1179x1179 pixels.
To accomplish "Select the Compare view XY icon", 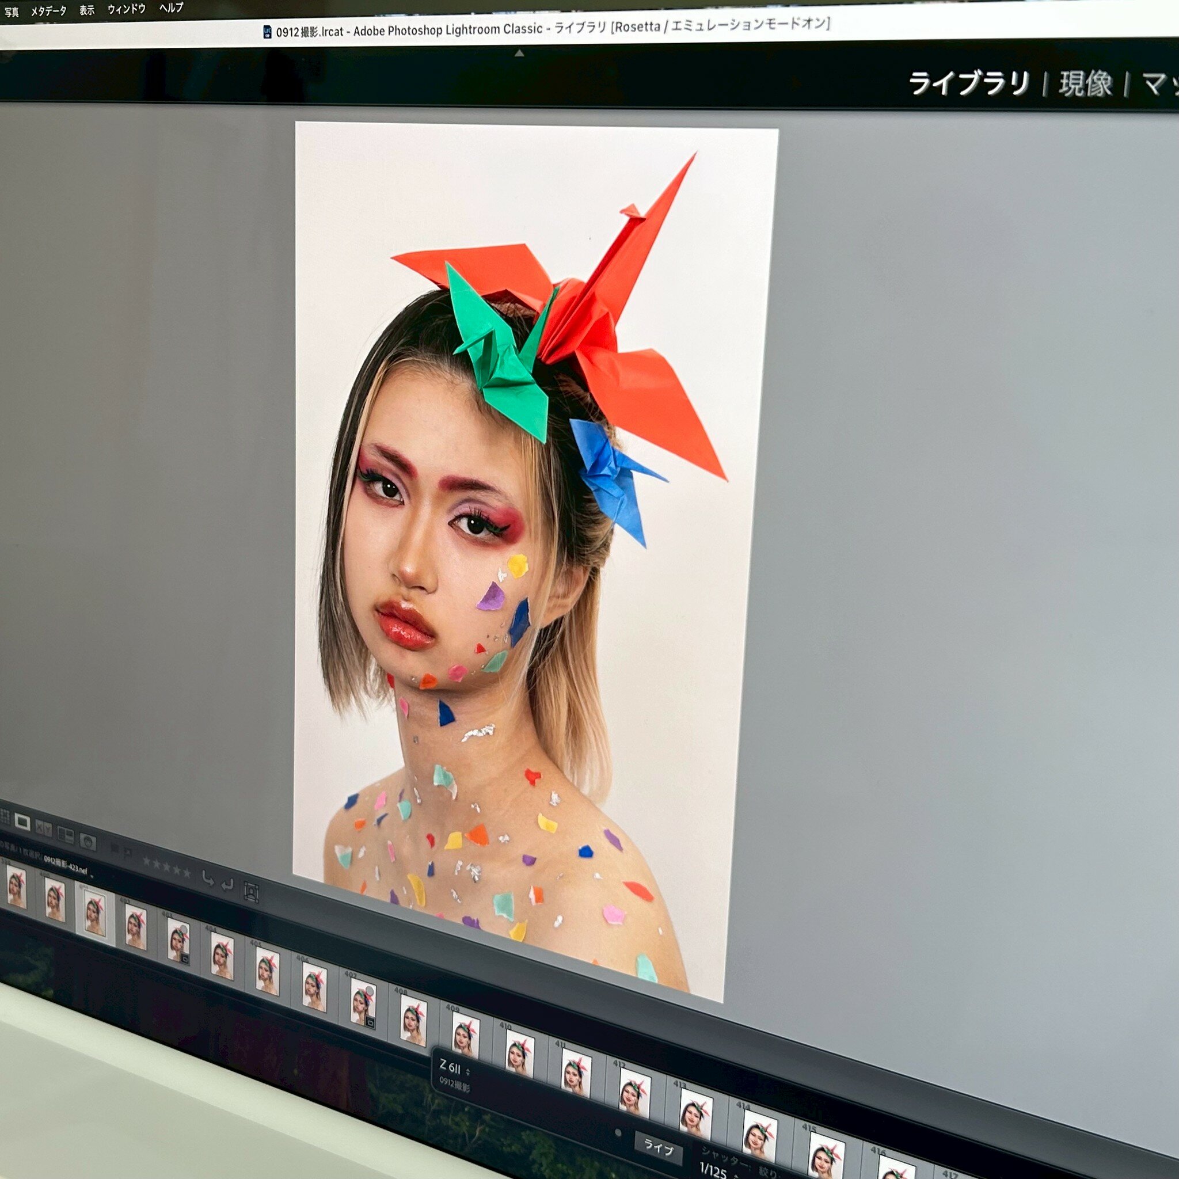I will coord(44,829).
